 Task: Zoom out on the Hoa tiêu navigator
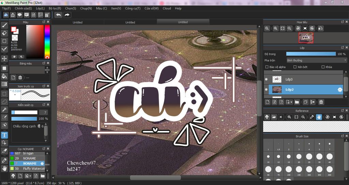(289, 29)
